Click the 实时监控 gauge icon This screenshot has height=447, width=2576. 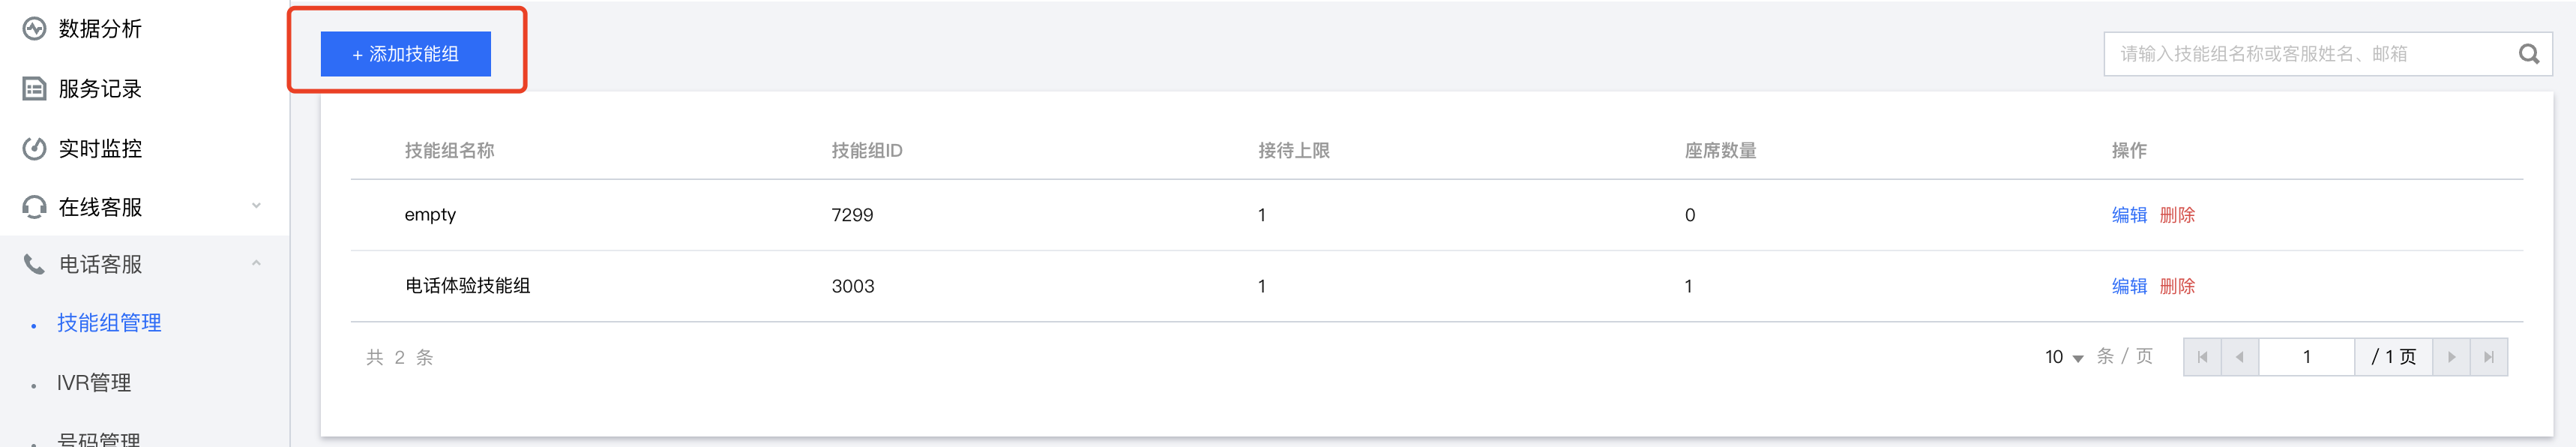pyautogui.click(x=34, y=149)
